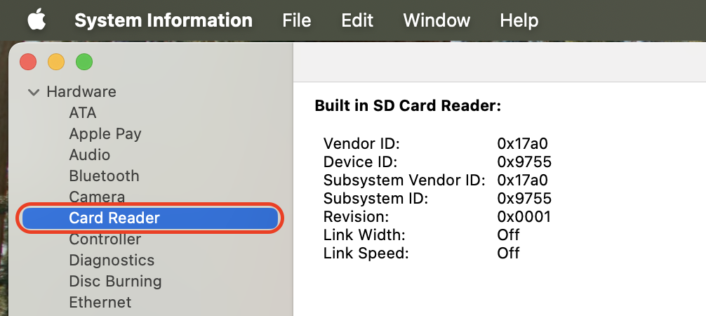Select ATA in the sidebar

[x=83, y=112]
